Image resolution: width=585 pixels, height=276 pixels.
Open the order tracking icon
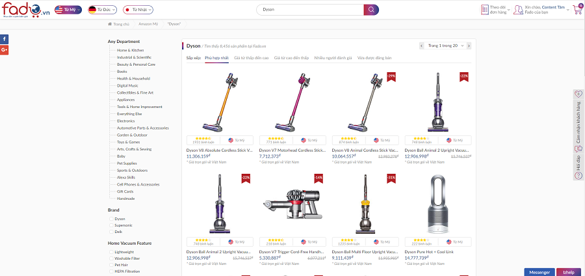(x=484, y=10)
